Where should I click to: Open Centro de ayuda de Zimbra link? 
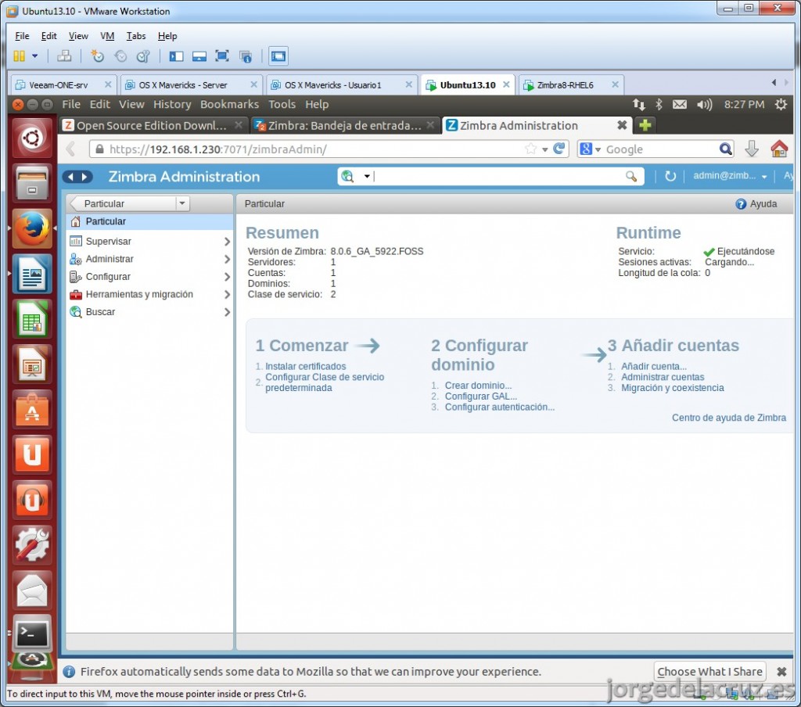click(728, 418)
